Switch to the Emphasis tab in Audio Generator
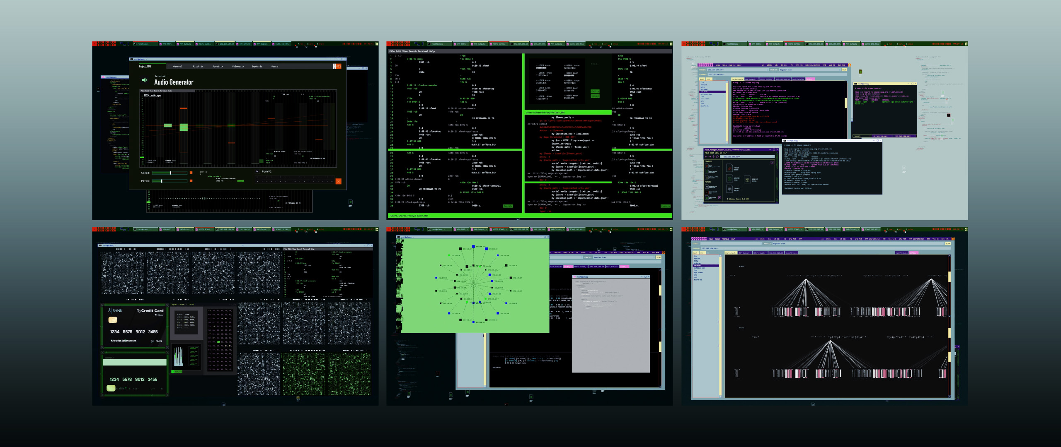 tap(257, 66)
